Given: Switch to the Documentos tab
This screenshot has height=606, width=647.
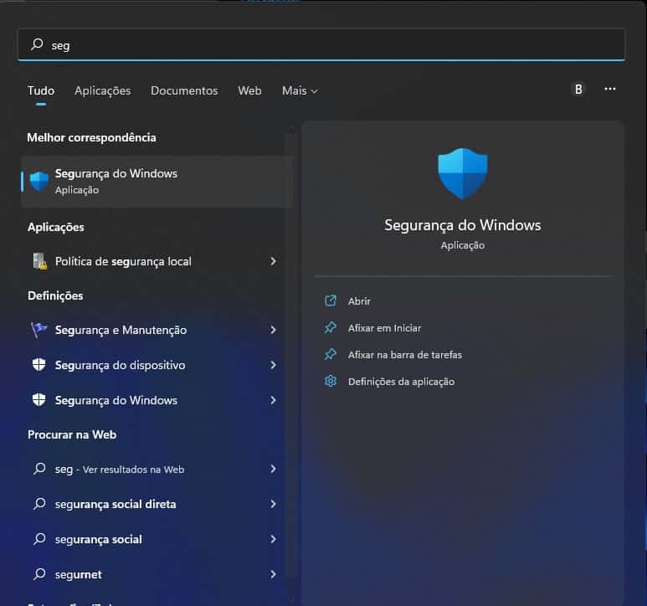Looking at the screenshot, I should coord(184,90).
